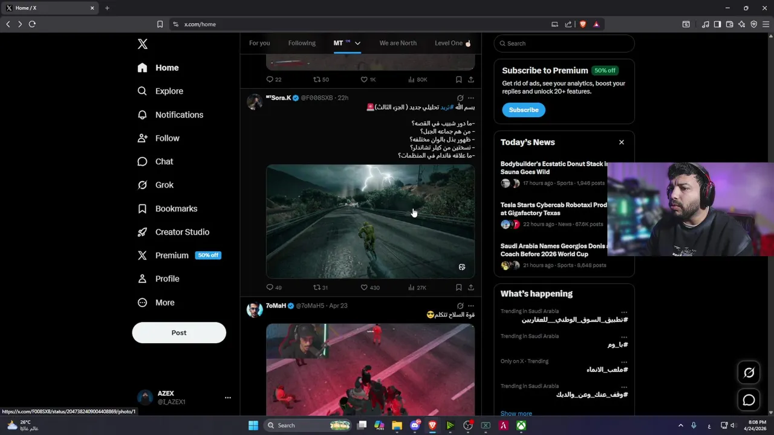774x435 pixels.
Task: Click the Grok icon on 7oMaH post
Action: [x=460, y=306]
